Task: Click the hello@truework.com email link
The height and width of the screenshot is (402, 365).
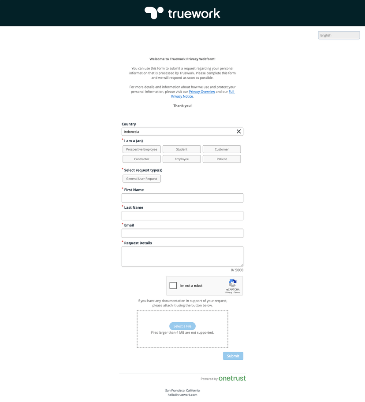Action: tap(182, 394)
